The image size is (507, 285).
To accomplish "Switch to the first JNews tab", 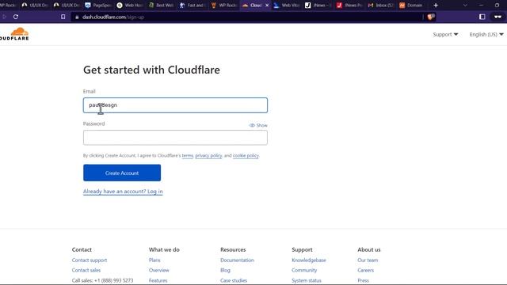I will 318,6.
